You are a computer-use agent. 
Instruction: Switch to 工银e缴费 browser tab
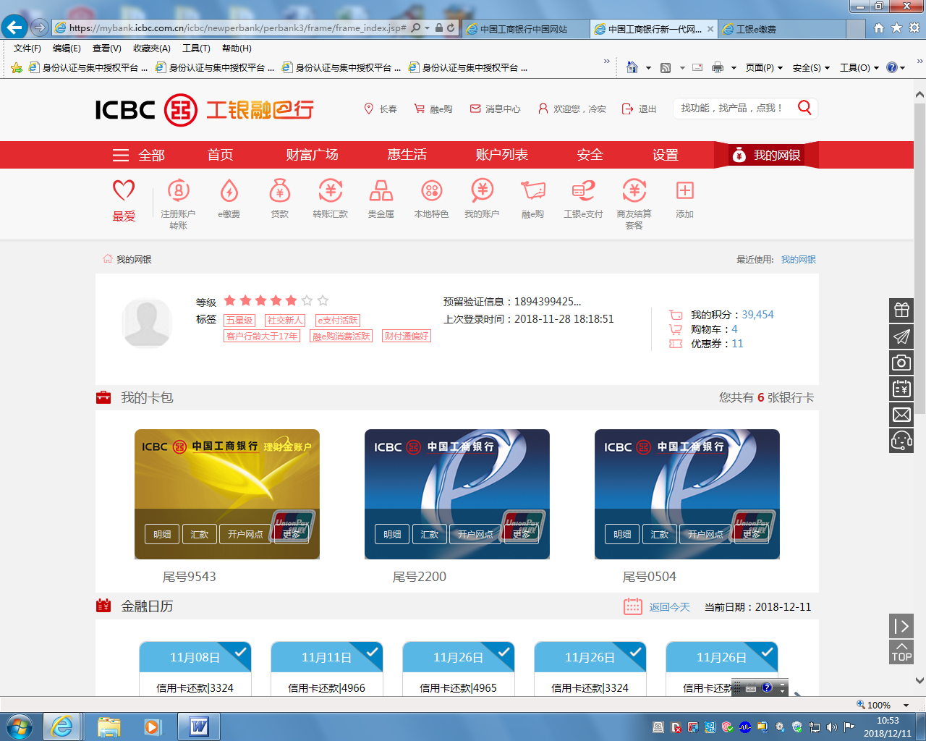tap(781, 29)
